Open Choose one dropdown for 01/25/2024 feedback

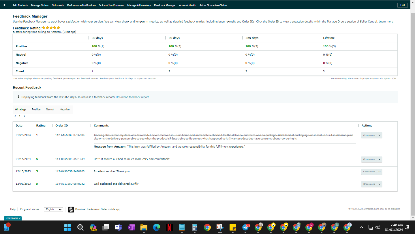pyautogui.click(x=371, y=135)
